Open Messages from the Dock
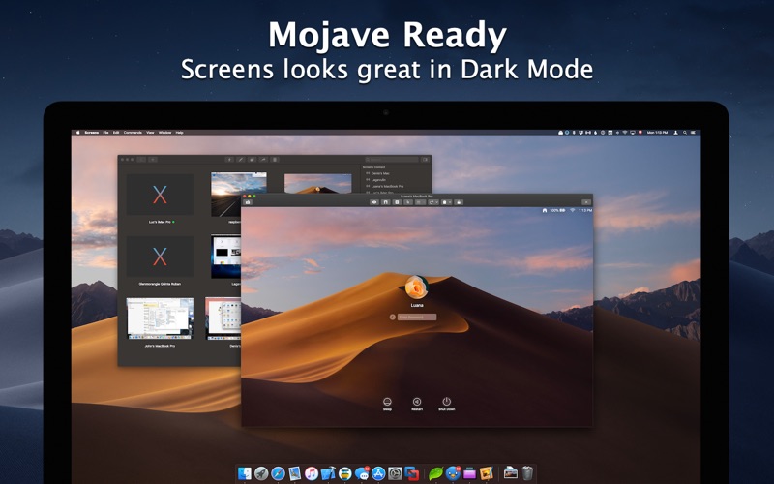Viewport: 774px width, 484px height. click(x=362, y=473)
